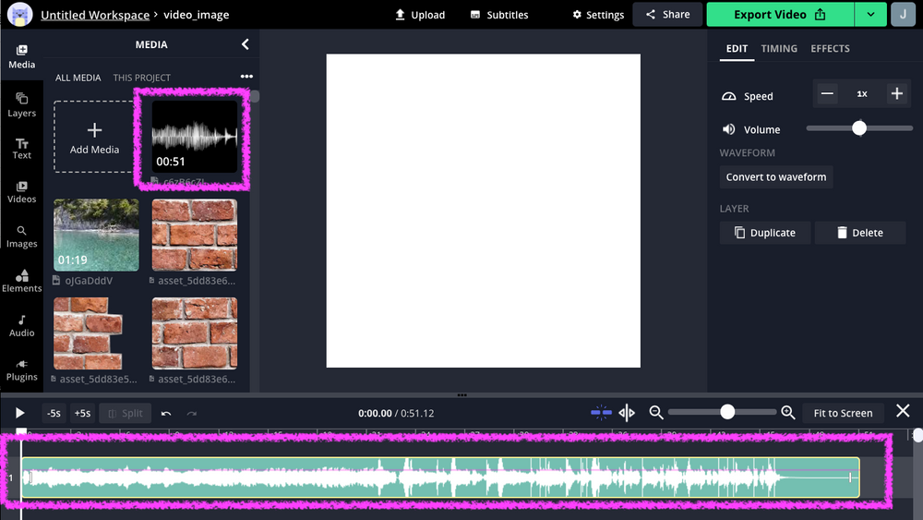Open the media three-dots options menu
The image size is (923, 520).
pyautogui.click(x=246, y=77)
